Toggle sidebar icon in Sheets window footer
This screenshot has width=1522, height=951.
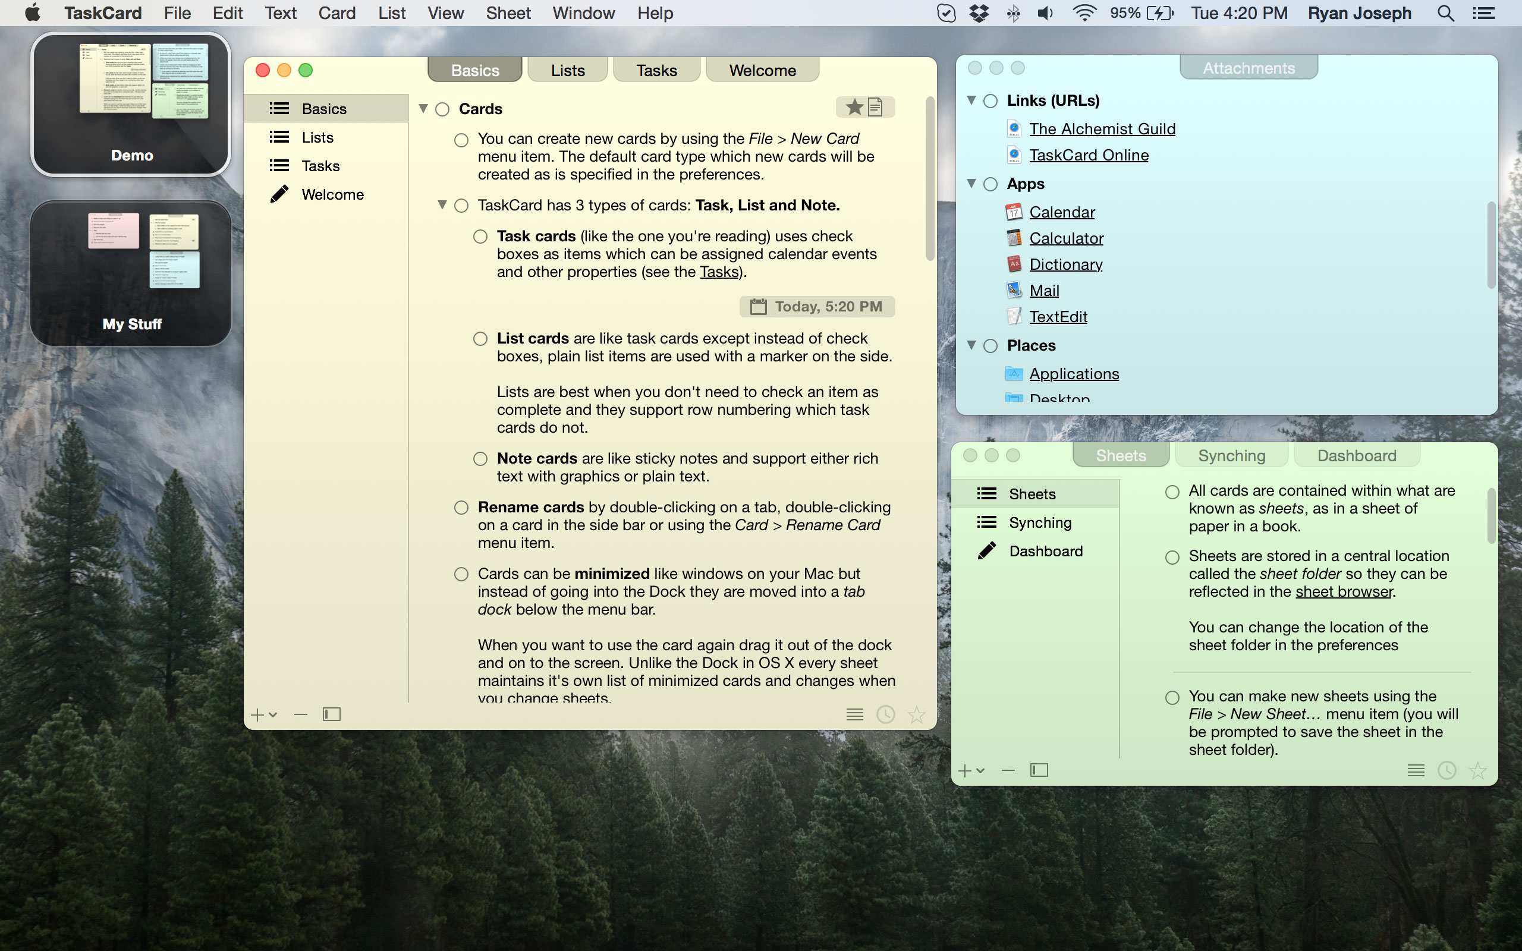(1039, 770)
